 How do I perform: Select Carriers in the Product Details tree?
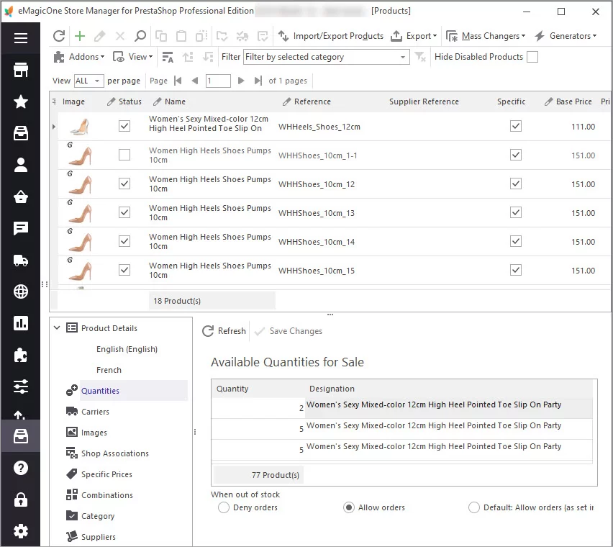[x=96, y=412]
